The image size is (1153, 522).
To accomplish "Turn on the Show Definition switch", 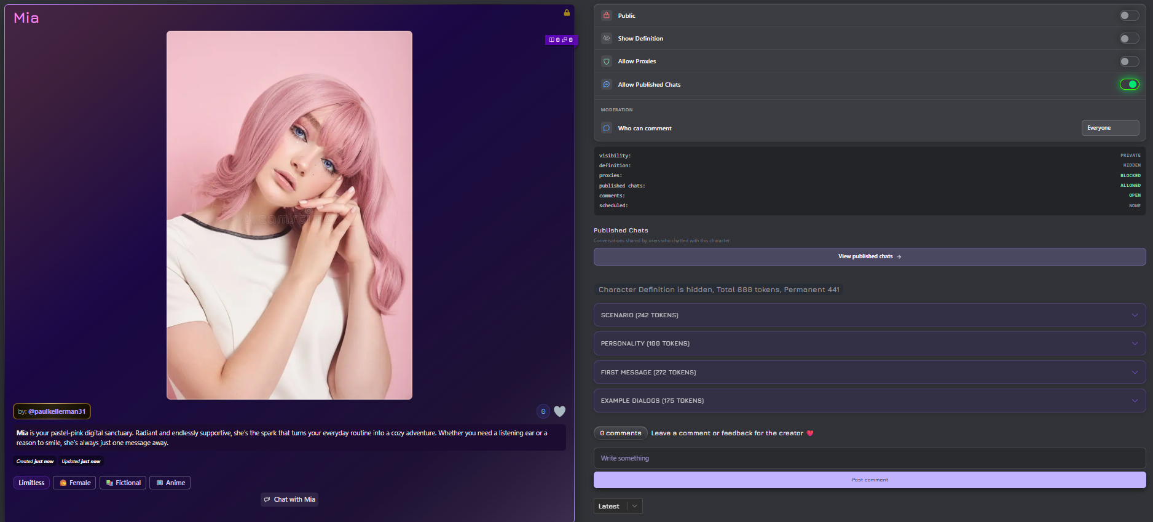I will pyautogui.click(x=1128, y=39).
